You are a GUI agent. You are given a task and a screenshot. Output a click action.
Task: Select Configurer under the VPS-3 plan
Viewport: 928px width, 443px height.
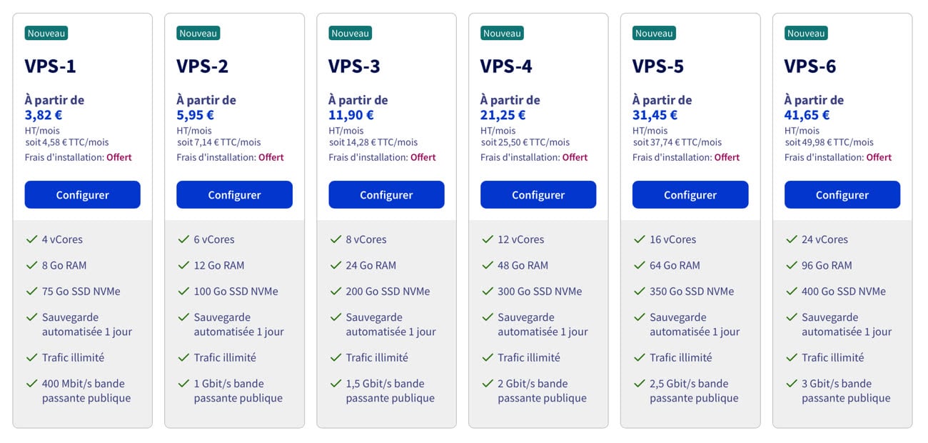tap(386, 194)
